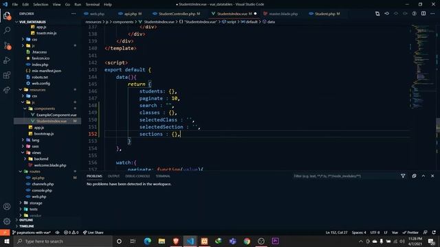
Task: Open Premiere Pro from taskbar
Action: click(275, 241)
